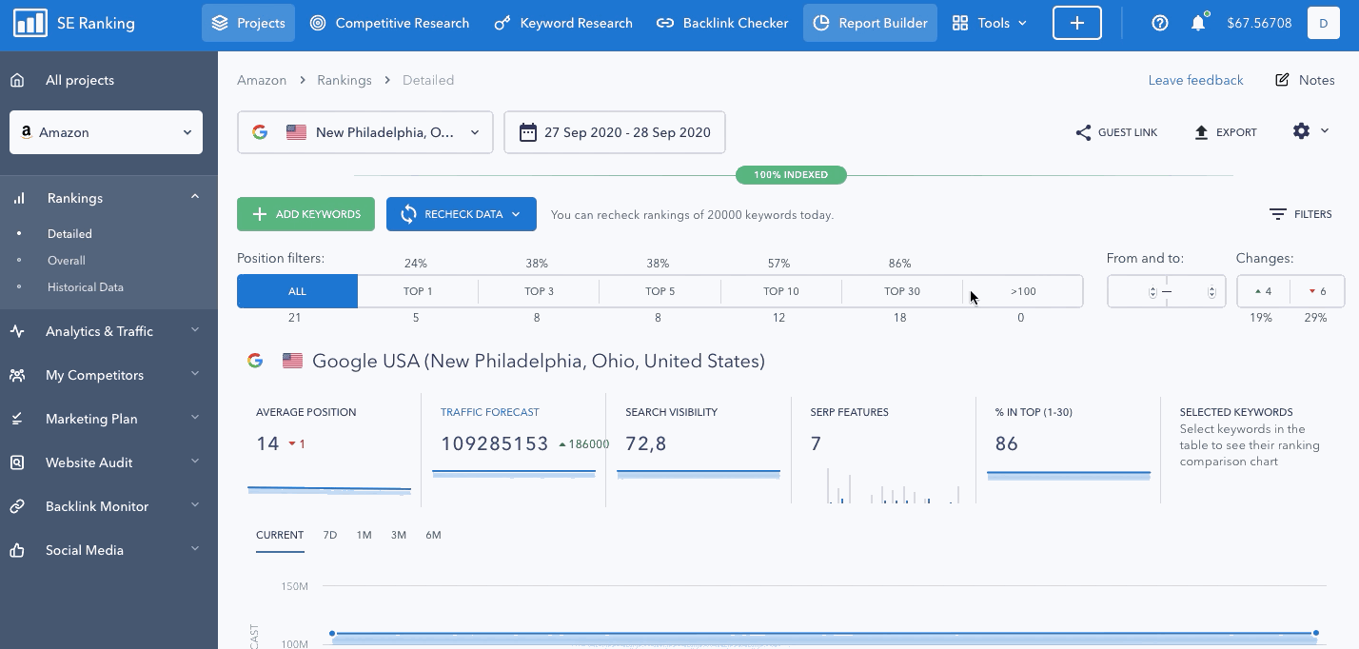1359x649 pixels.
Task: Toggle the declined positions filter (down 6)
Action: [x=1317, y=291]
